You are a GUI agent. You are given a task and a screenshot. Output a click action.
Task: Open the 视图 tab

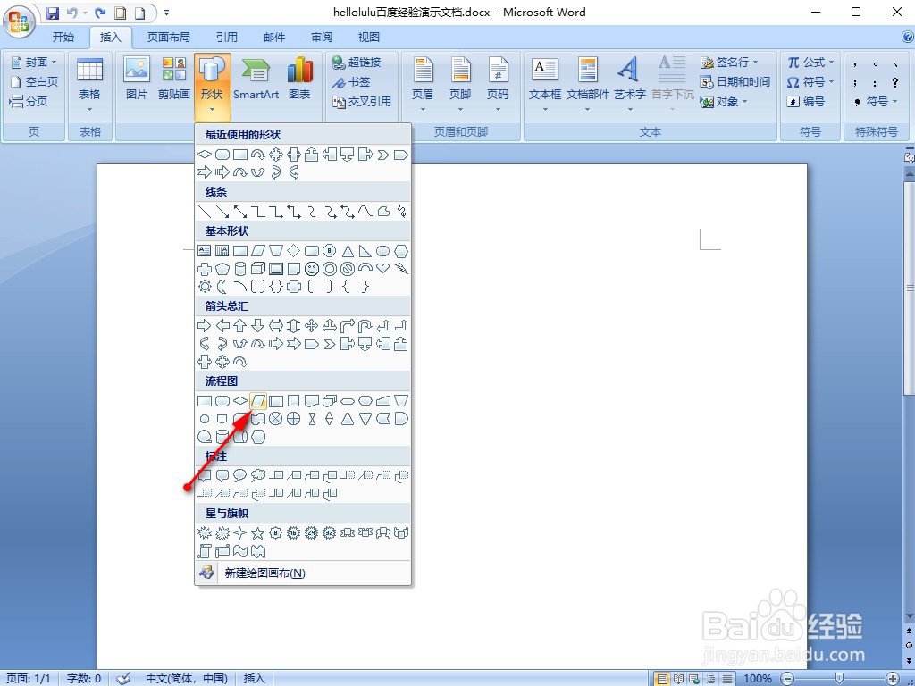click(x=369, y=38)
